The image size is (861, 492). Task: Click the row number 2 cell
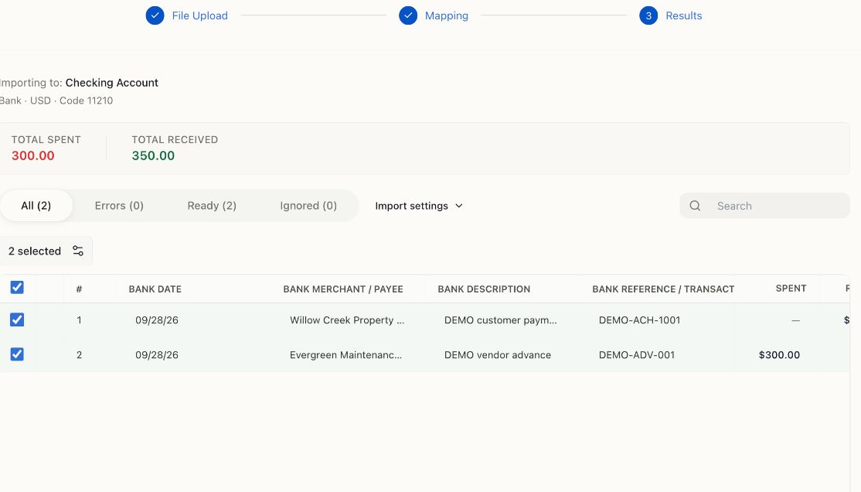click(79, 354)
